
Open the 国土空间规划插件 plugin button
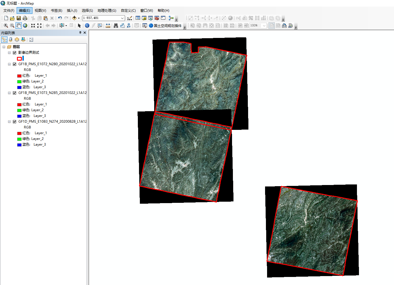(x=165, y=26)
